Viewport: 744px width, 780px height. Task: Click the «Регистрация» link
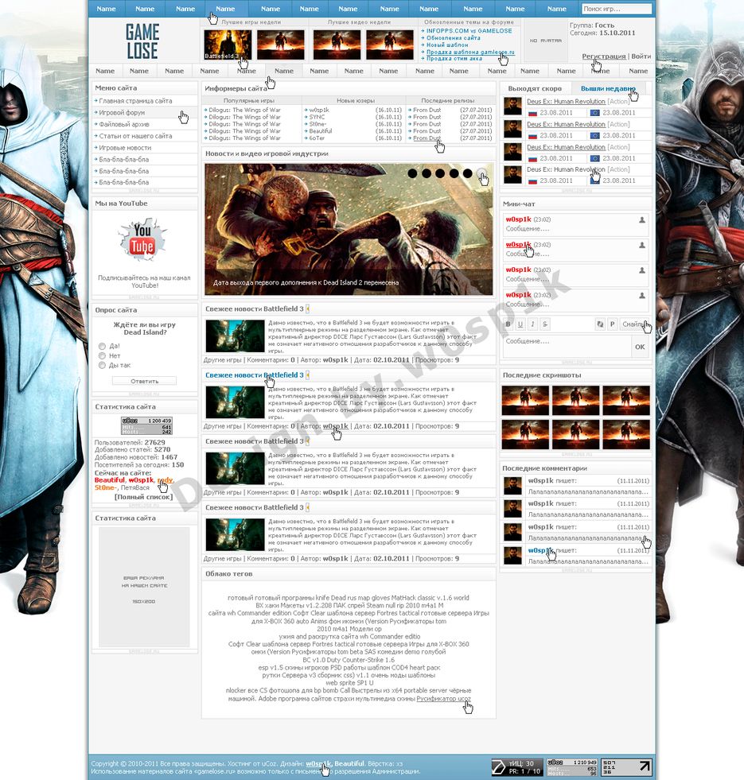[604, 56]
